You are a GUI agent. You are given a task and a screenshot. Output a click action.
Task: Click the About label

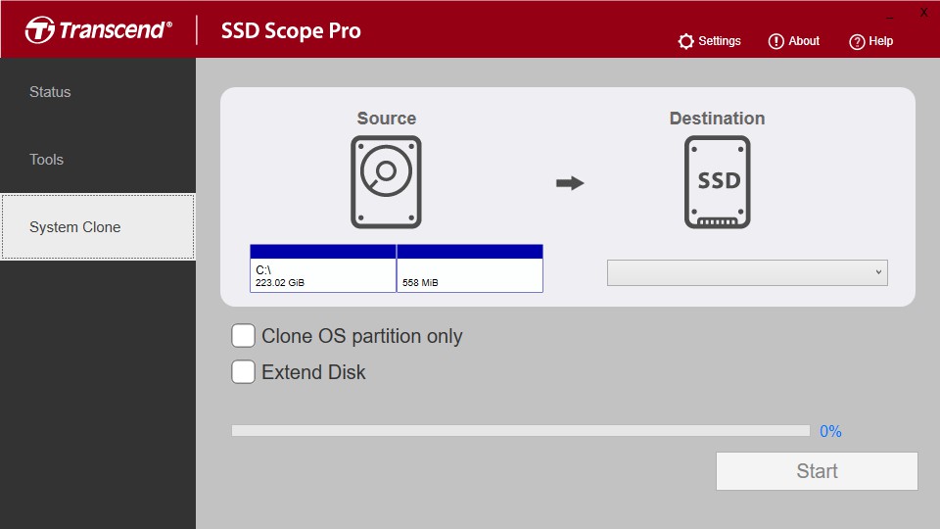coord(804,41)
